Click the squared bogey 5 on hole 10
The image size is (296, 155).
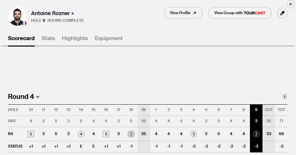31,134
